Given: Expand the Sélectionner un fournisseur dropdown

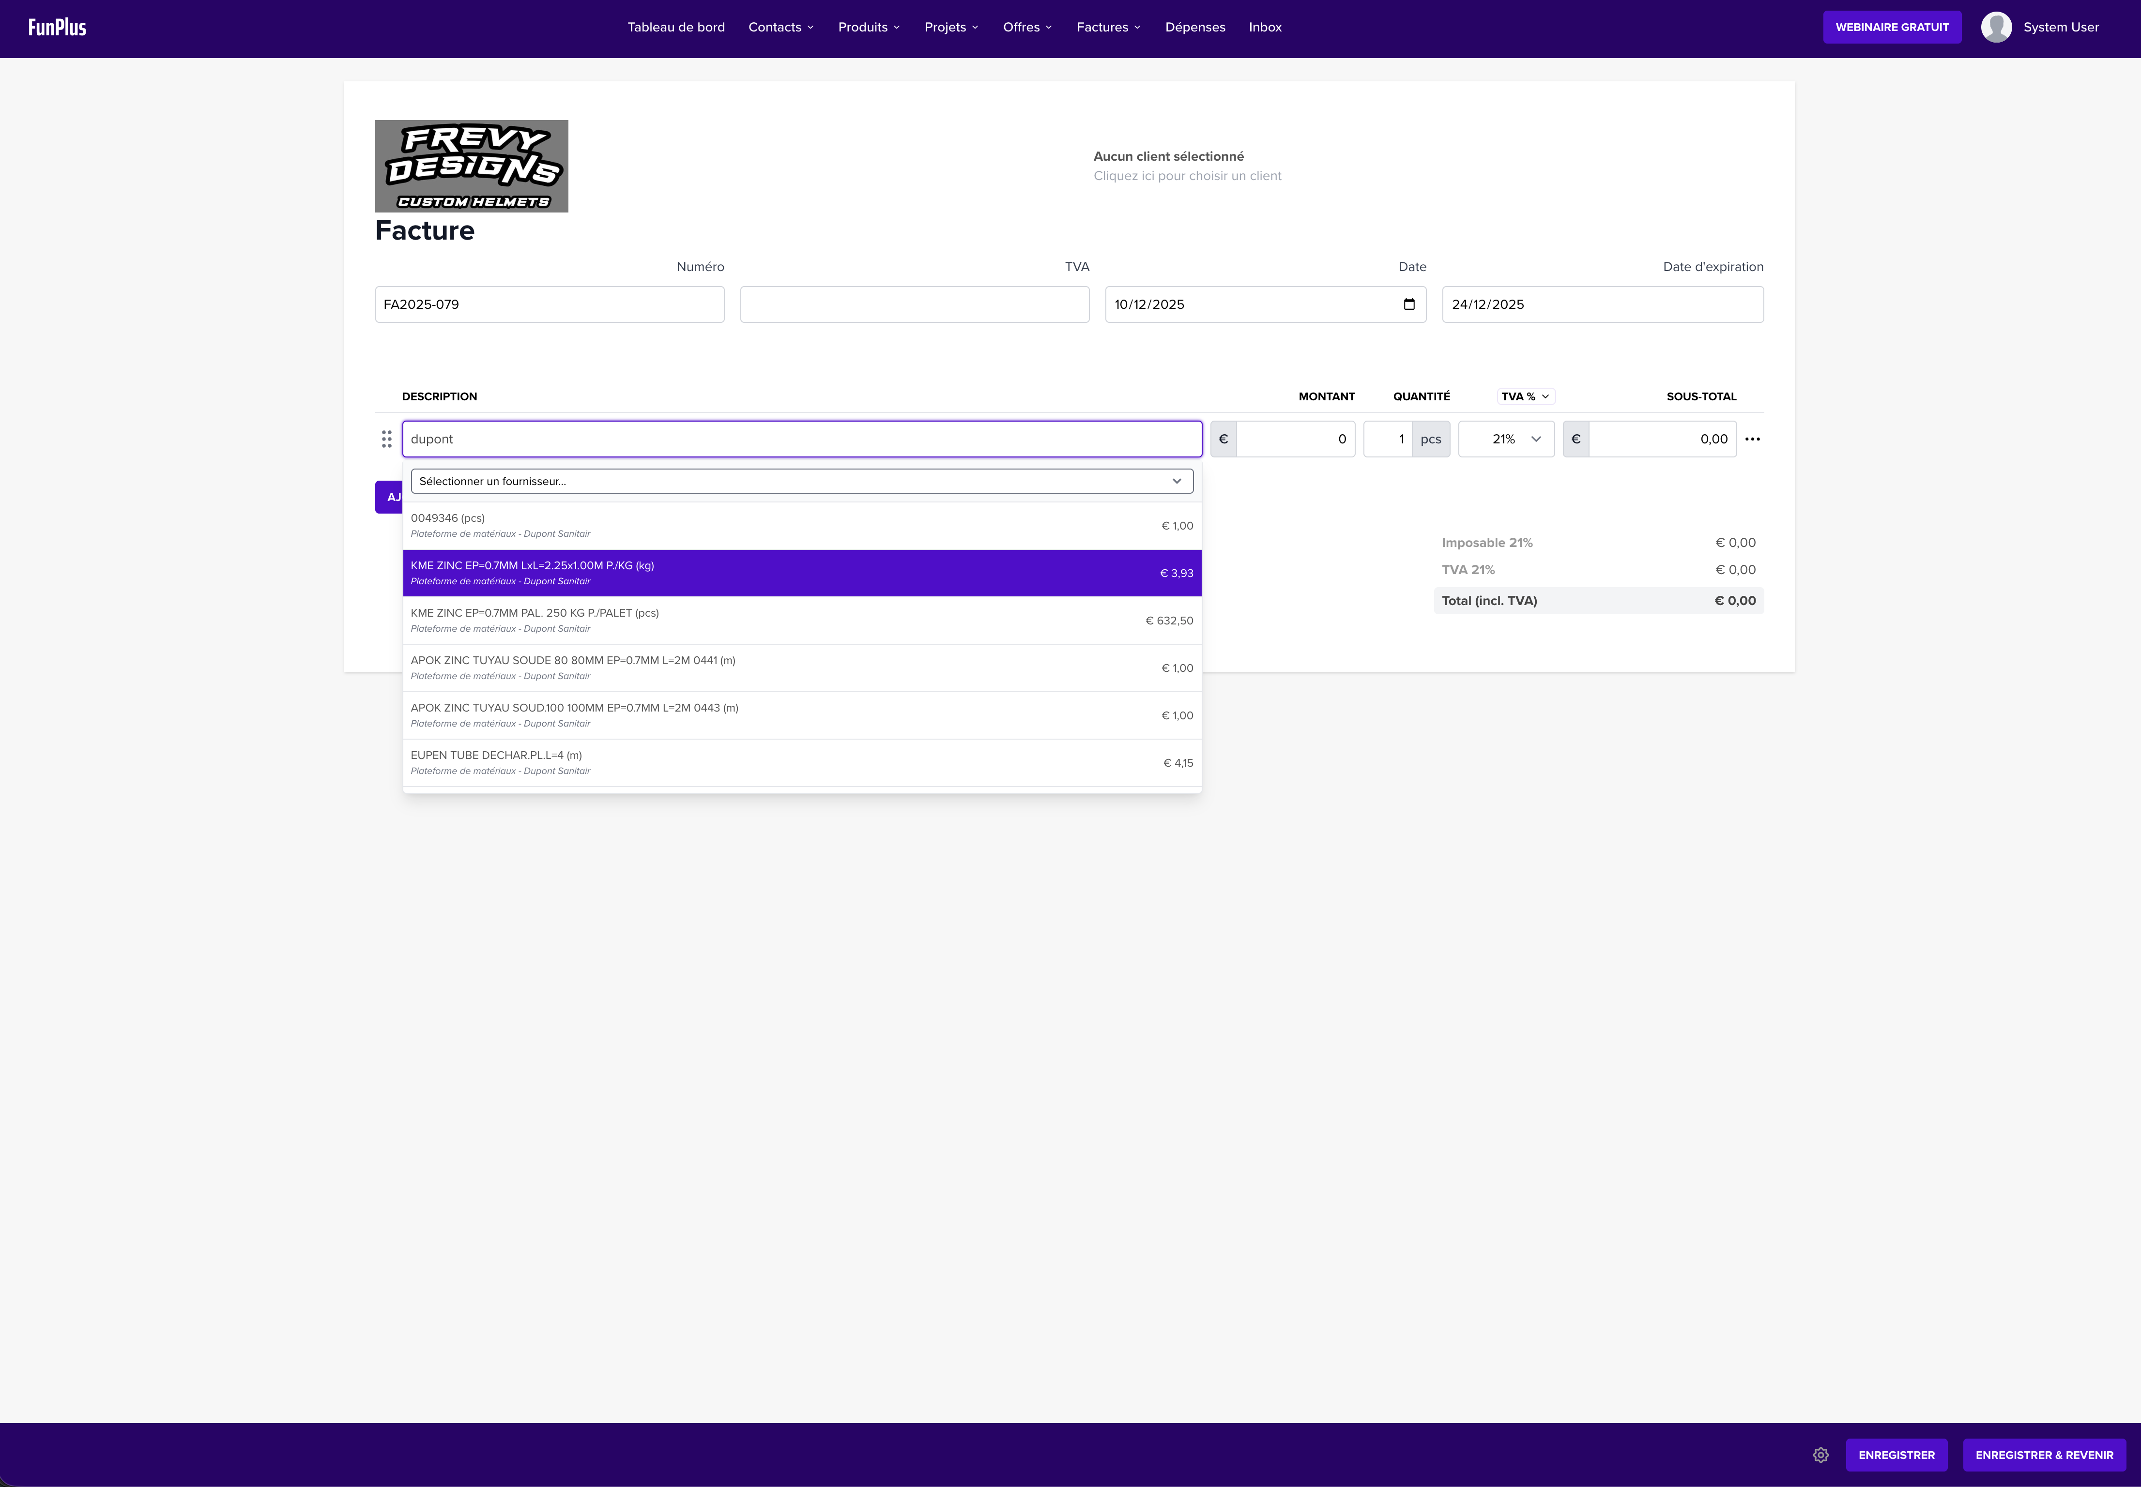Looking at the screenshot, I should [x=801, y=482].
